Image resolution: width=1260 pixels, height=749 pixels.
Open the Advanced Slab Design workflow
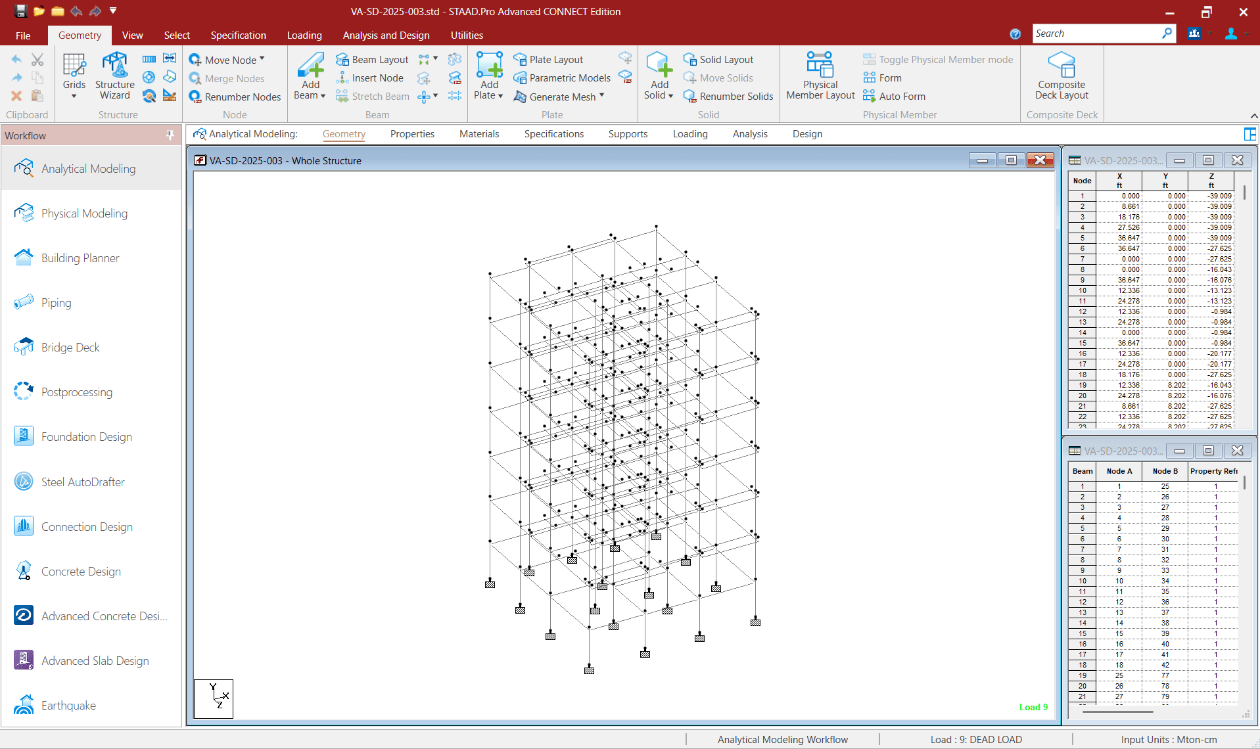coord(91,661)
